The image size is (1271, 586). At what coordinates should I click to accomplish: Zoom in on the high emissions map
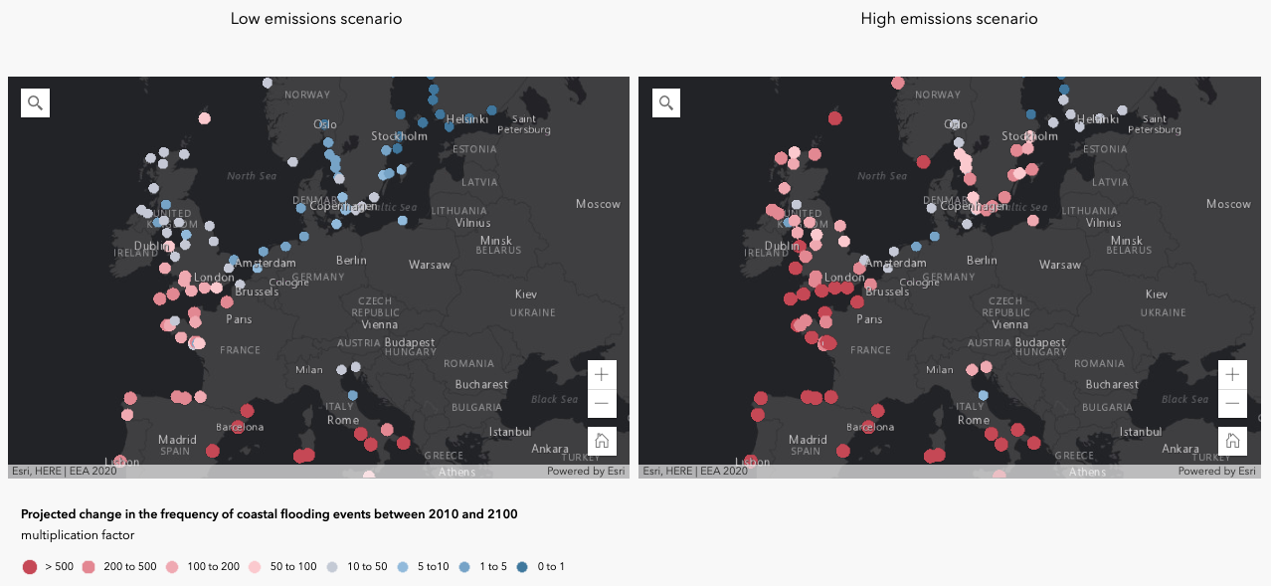pyautogui.click(x=1232, y=375)
